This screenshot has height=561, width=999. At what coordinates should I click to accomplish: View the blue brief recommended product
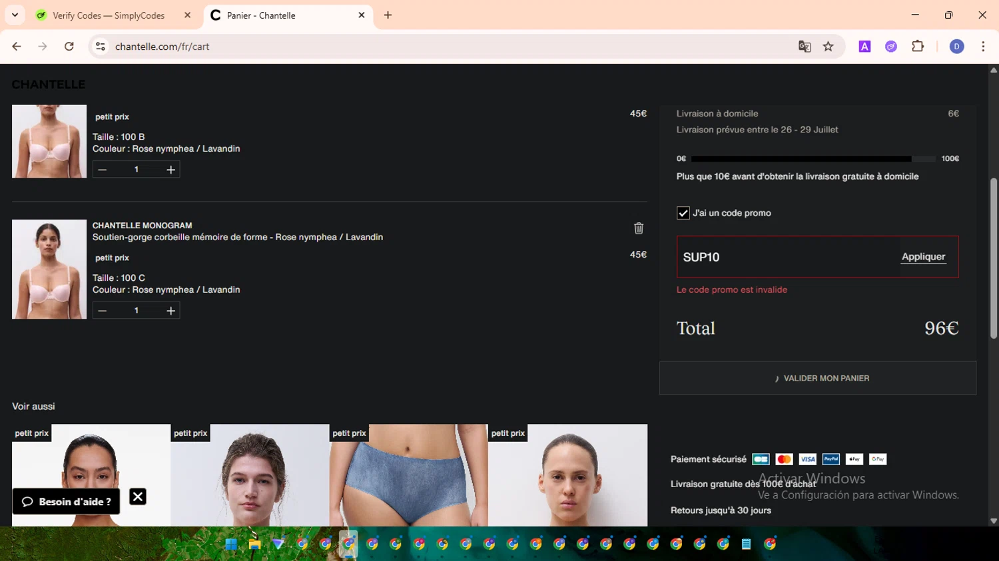pyautogui.click(x=408, y=475)
